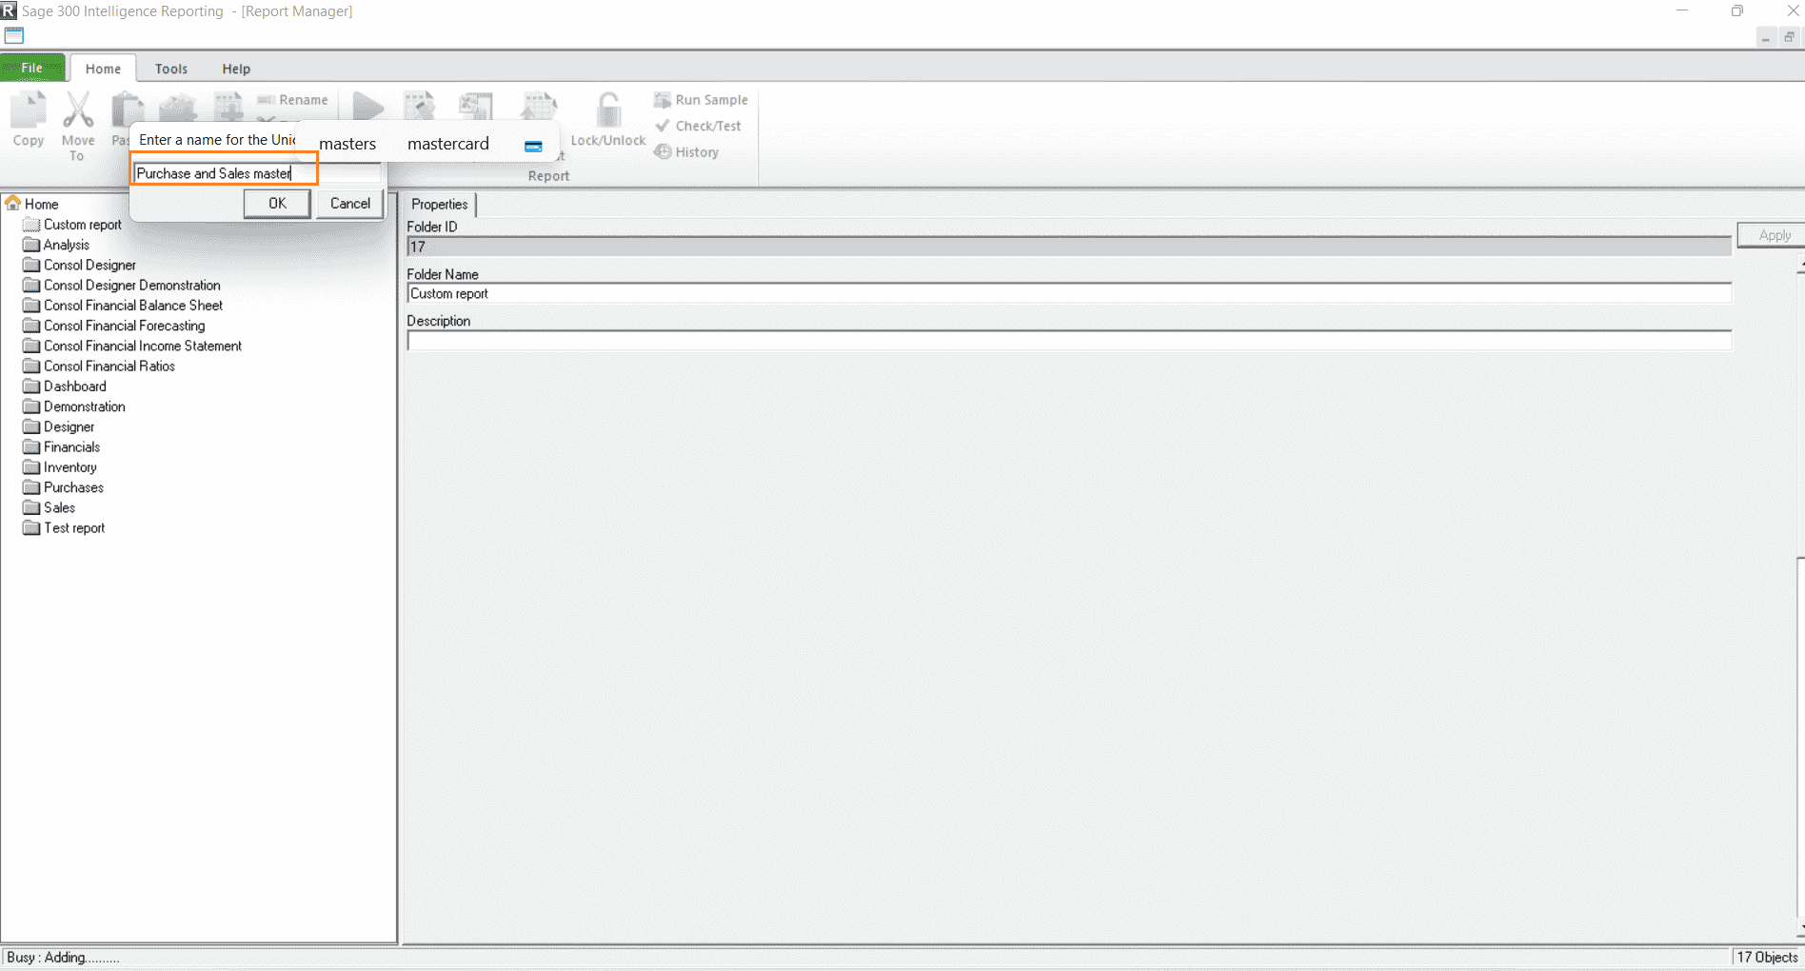1805x971 pixels.
Task: Open the Help menu
Action: [236, 68]
